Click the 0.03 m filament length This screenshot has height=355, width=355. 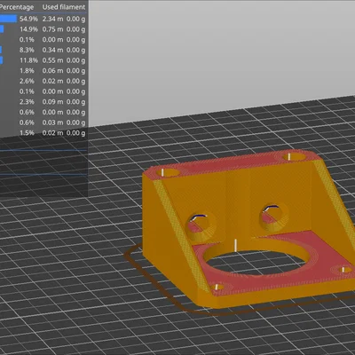point(52,122)
